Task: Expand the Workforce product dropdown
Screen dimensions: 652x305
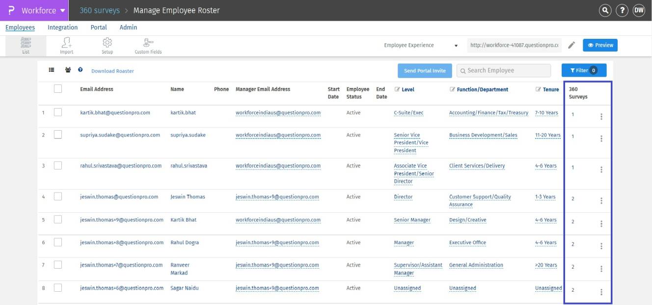Action: coord(62,10)
